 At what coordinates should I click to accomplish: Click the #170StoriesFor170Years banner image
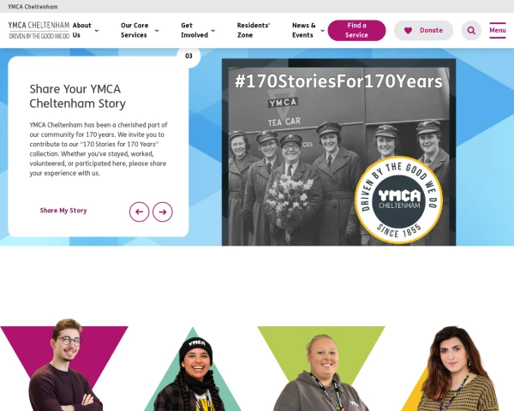click(338, 152)
